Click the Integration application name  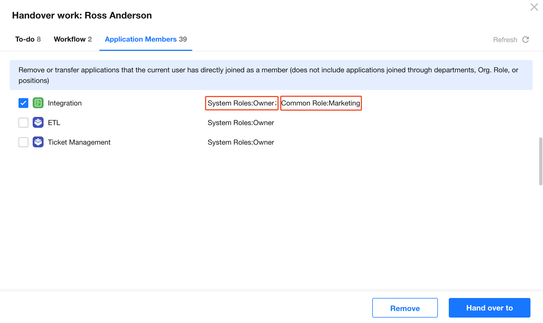coord(65,103)
